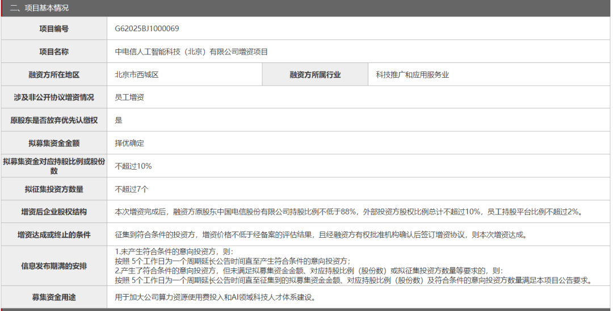
Task: Click the 原股东是否放弃优先认缴权 label
Action: [x=54, y=120]
